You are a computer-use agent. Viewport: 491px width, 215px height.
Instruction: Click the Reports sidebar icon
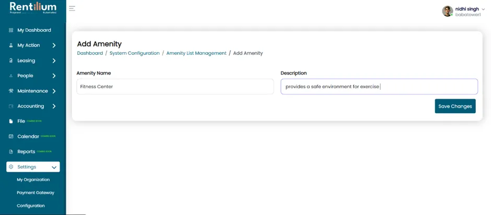click(x=11, y=152)
